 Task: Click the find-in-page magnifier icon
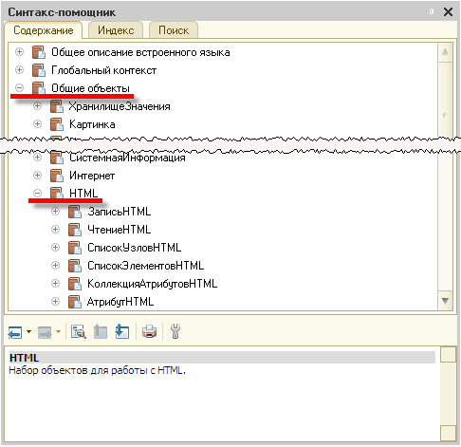tap(79, 332)
